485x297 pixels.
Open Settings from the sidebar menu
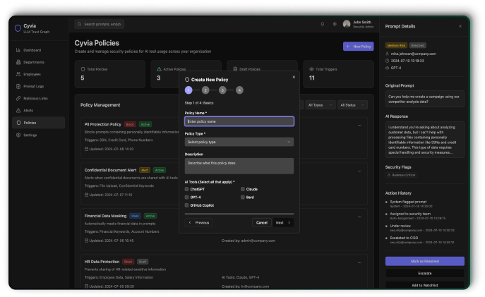(30, 134)
